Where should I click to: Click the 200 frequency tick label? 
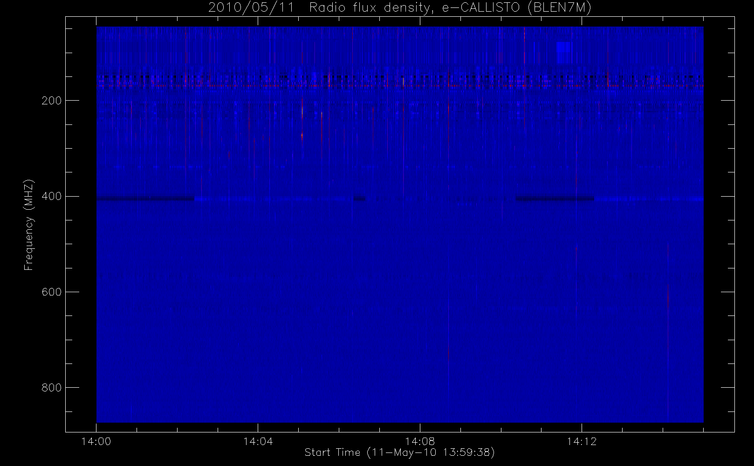coord(52,100)
